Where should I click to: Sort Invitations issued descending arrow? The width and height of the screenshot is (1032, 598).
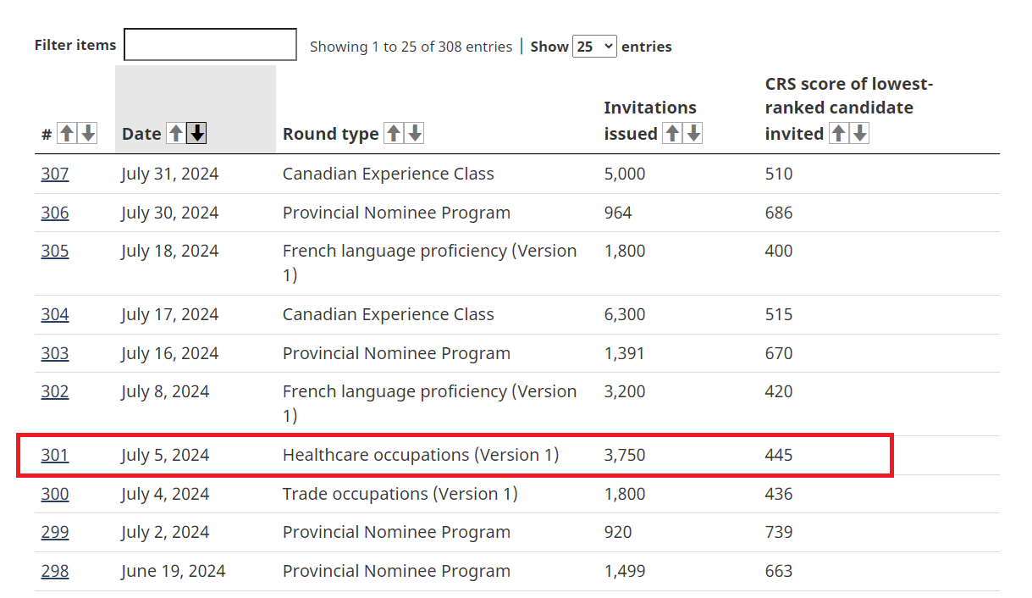[x=693, y=133]
